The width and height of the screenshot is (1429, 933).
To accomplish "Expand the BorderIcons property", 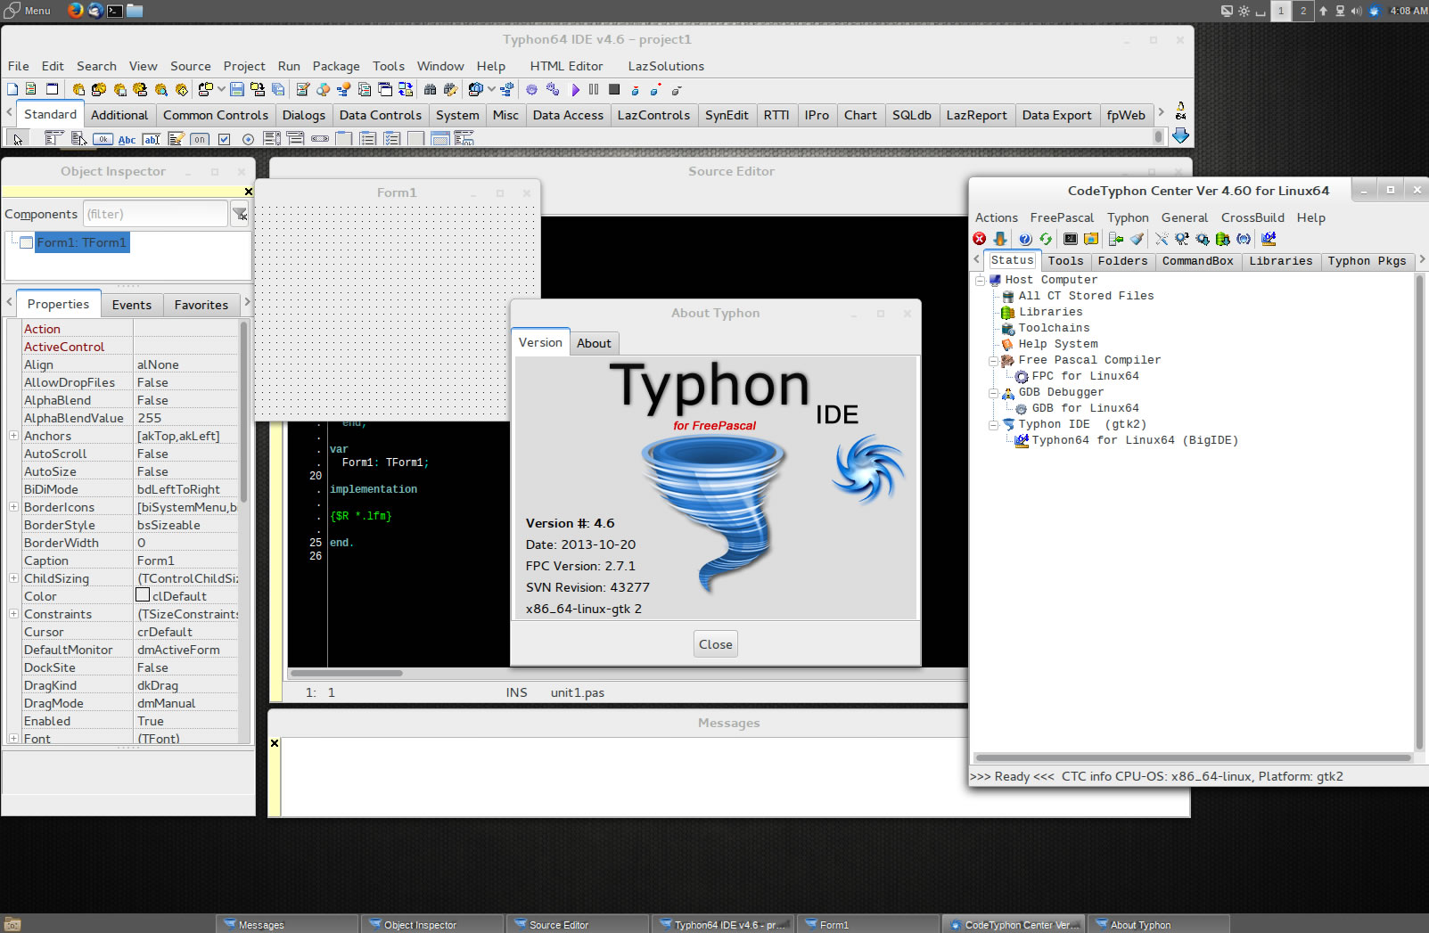I will pos(13,507).
